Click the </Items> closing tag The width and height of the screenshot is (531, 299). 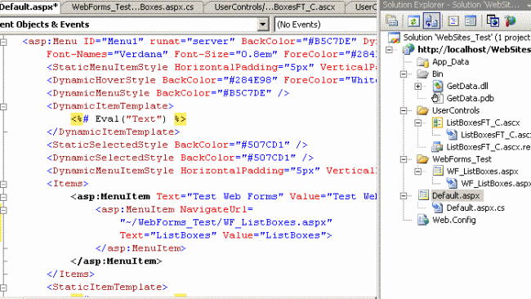tap(70, 274)
